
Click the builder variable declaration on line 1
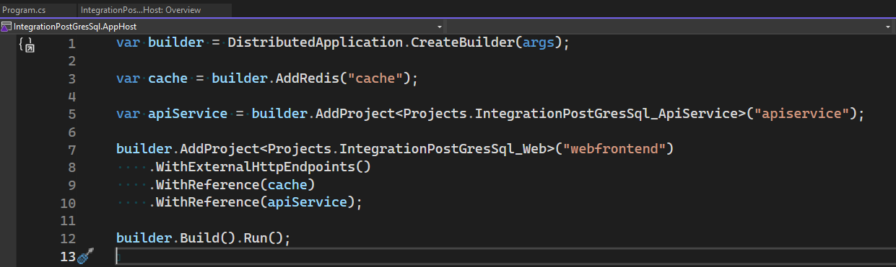click(x=175, y=42)
